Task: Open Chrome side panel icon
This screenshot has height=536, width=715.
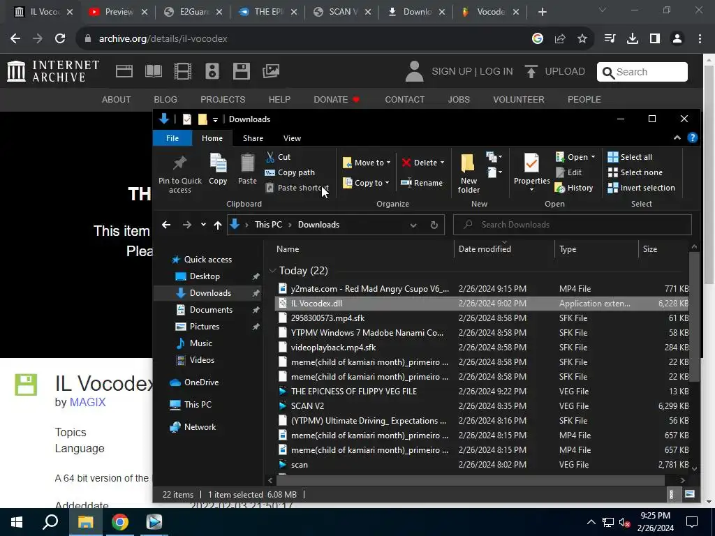Action: click(x=654, y=39)
